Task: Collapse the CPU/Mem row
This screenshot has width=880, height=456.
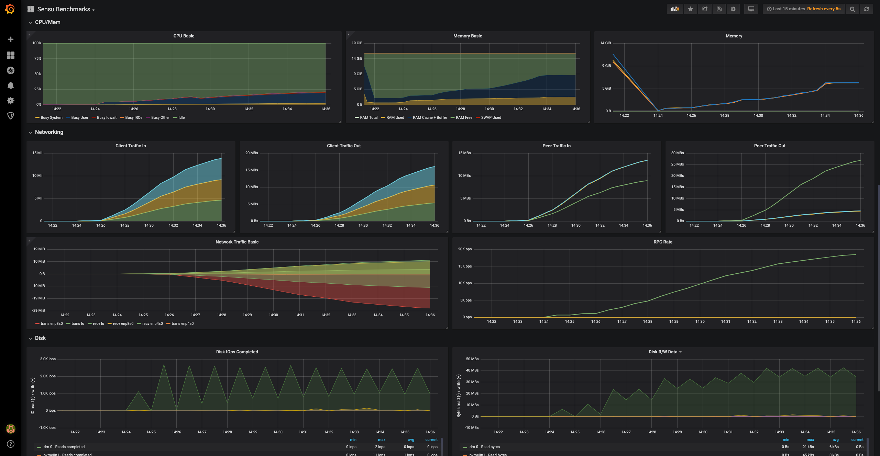Action: click(47, 22)
